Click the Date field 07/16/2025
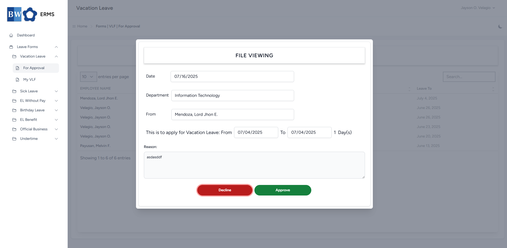 [x=232, y=77]
